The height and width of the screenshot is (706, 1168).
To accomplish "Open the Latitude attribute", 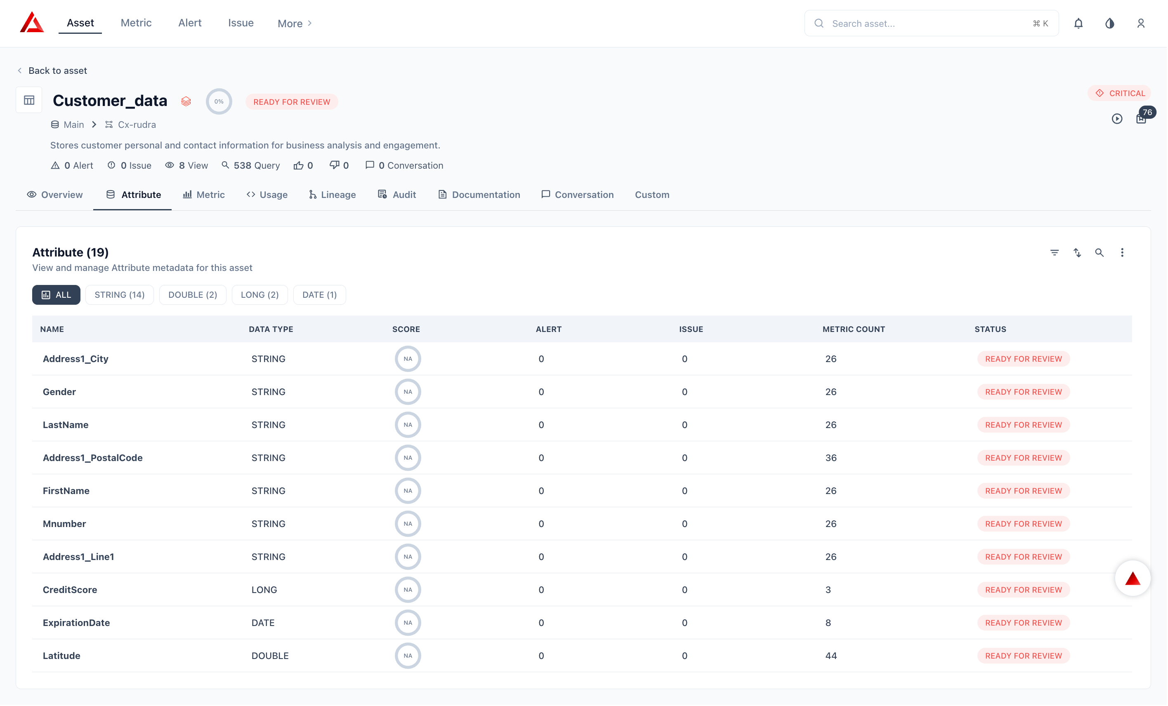I will [x=61, y=656].
